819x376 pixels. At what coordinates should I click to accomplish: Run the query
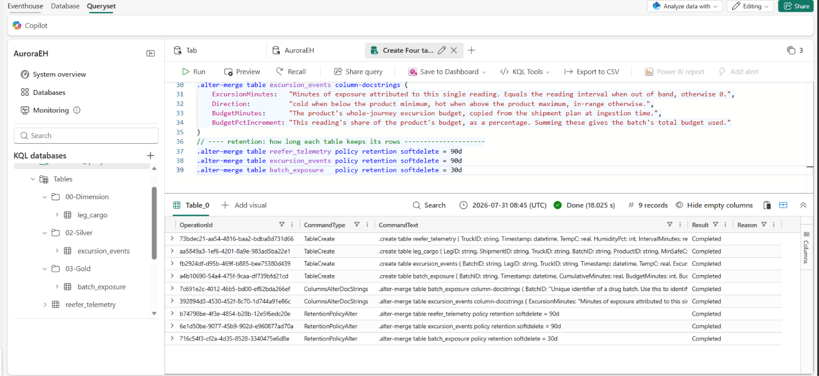point(194,72)
